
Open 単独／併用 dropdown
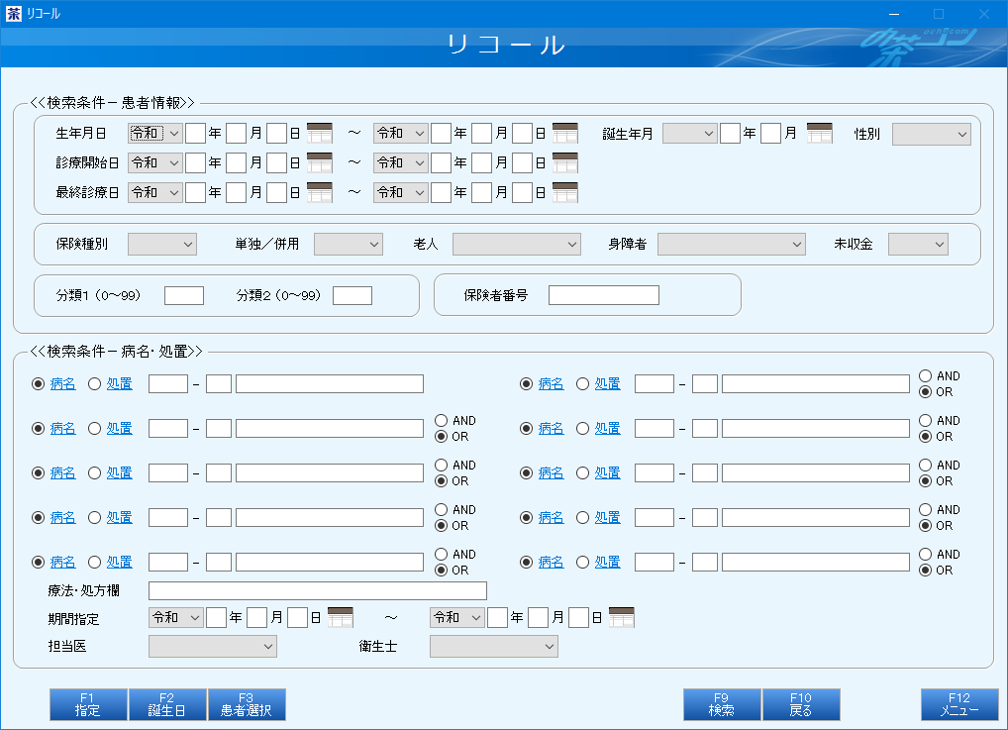point(349,245)
